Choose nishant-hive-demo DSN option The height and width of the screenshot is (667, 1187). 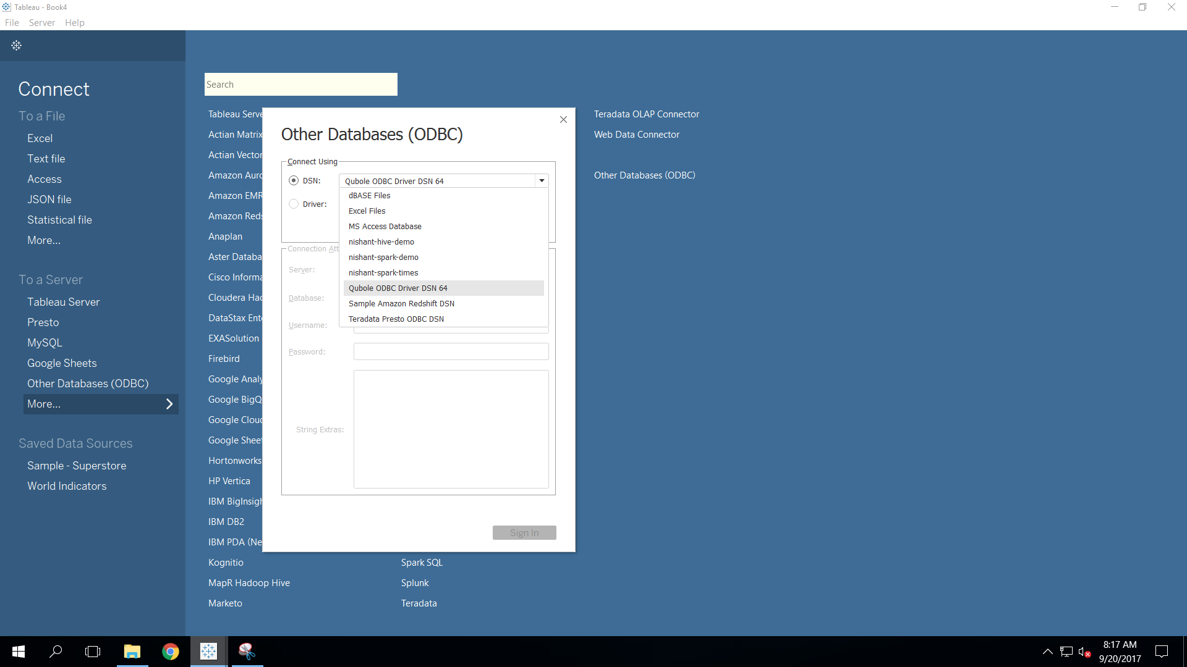[x=443, y=242]
